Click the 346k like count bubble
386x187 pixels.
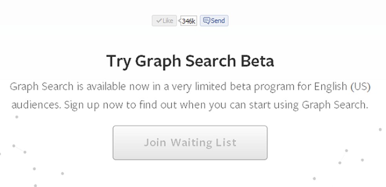189,21
